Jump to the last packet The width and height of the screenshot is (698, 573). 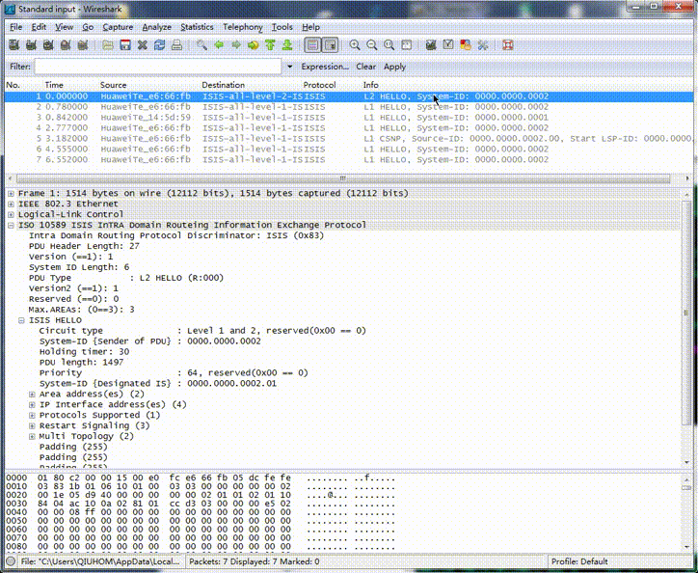click(287, 45)
